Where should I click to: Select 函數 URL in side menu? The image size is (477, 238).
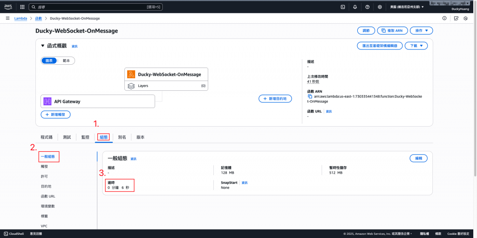pyautogui.click(x=48, y=196)
